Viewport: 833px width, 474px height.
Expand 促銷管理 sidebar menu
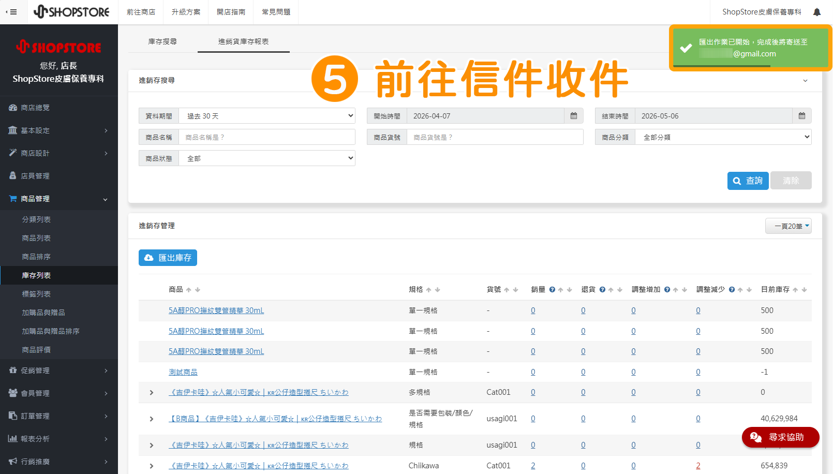point(59,371)
